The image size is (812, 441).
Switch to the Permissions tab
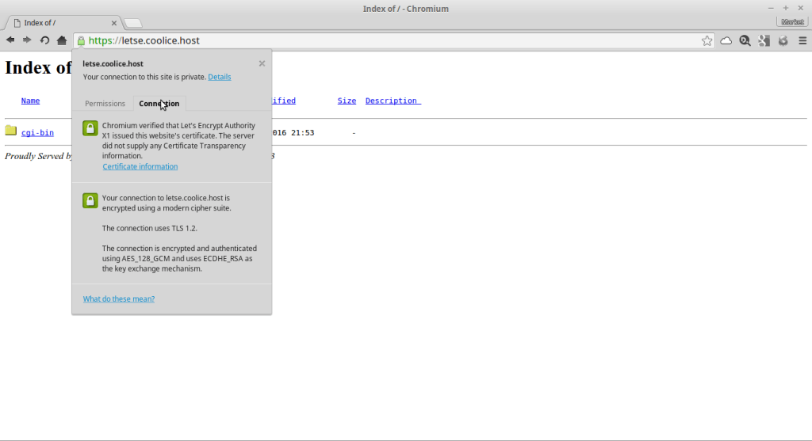coord(105,104)
